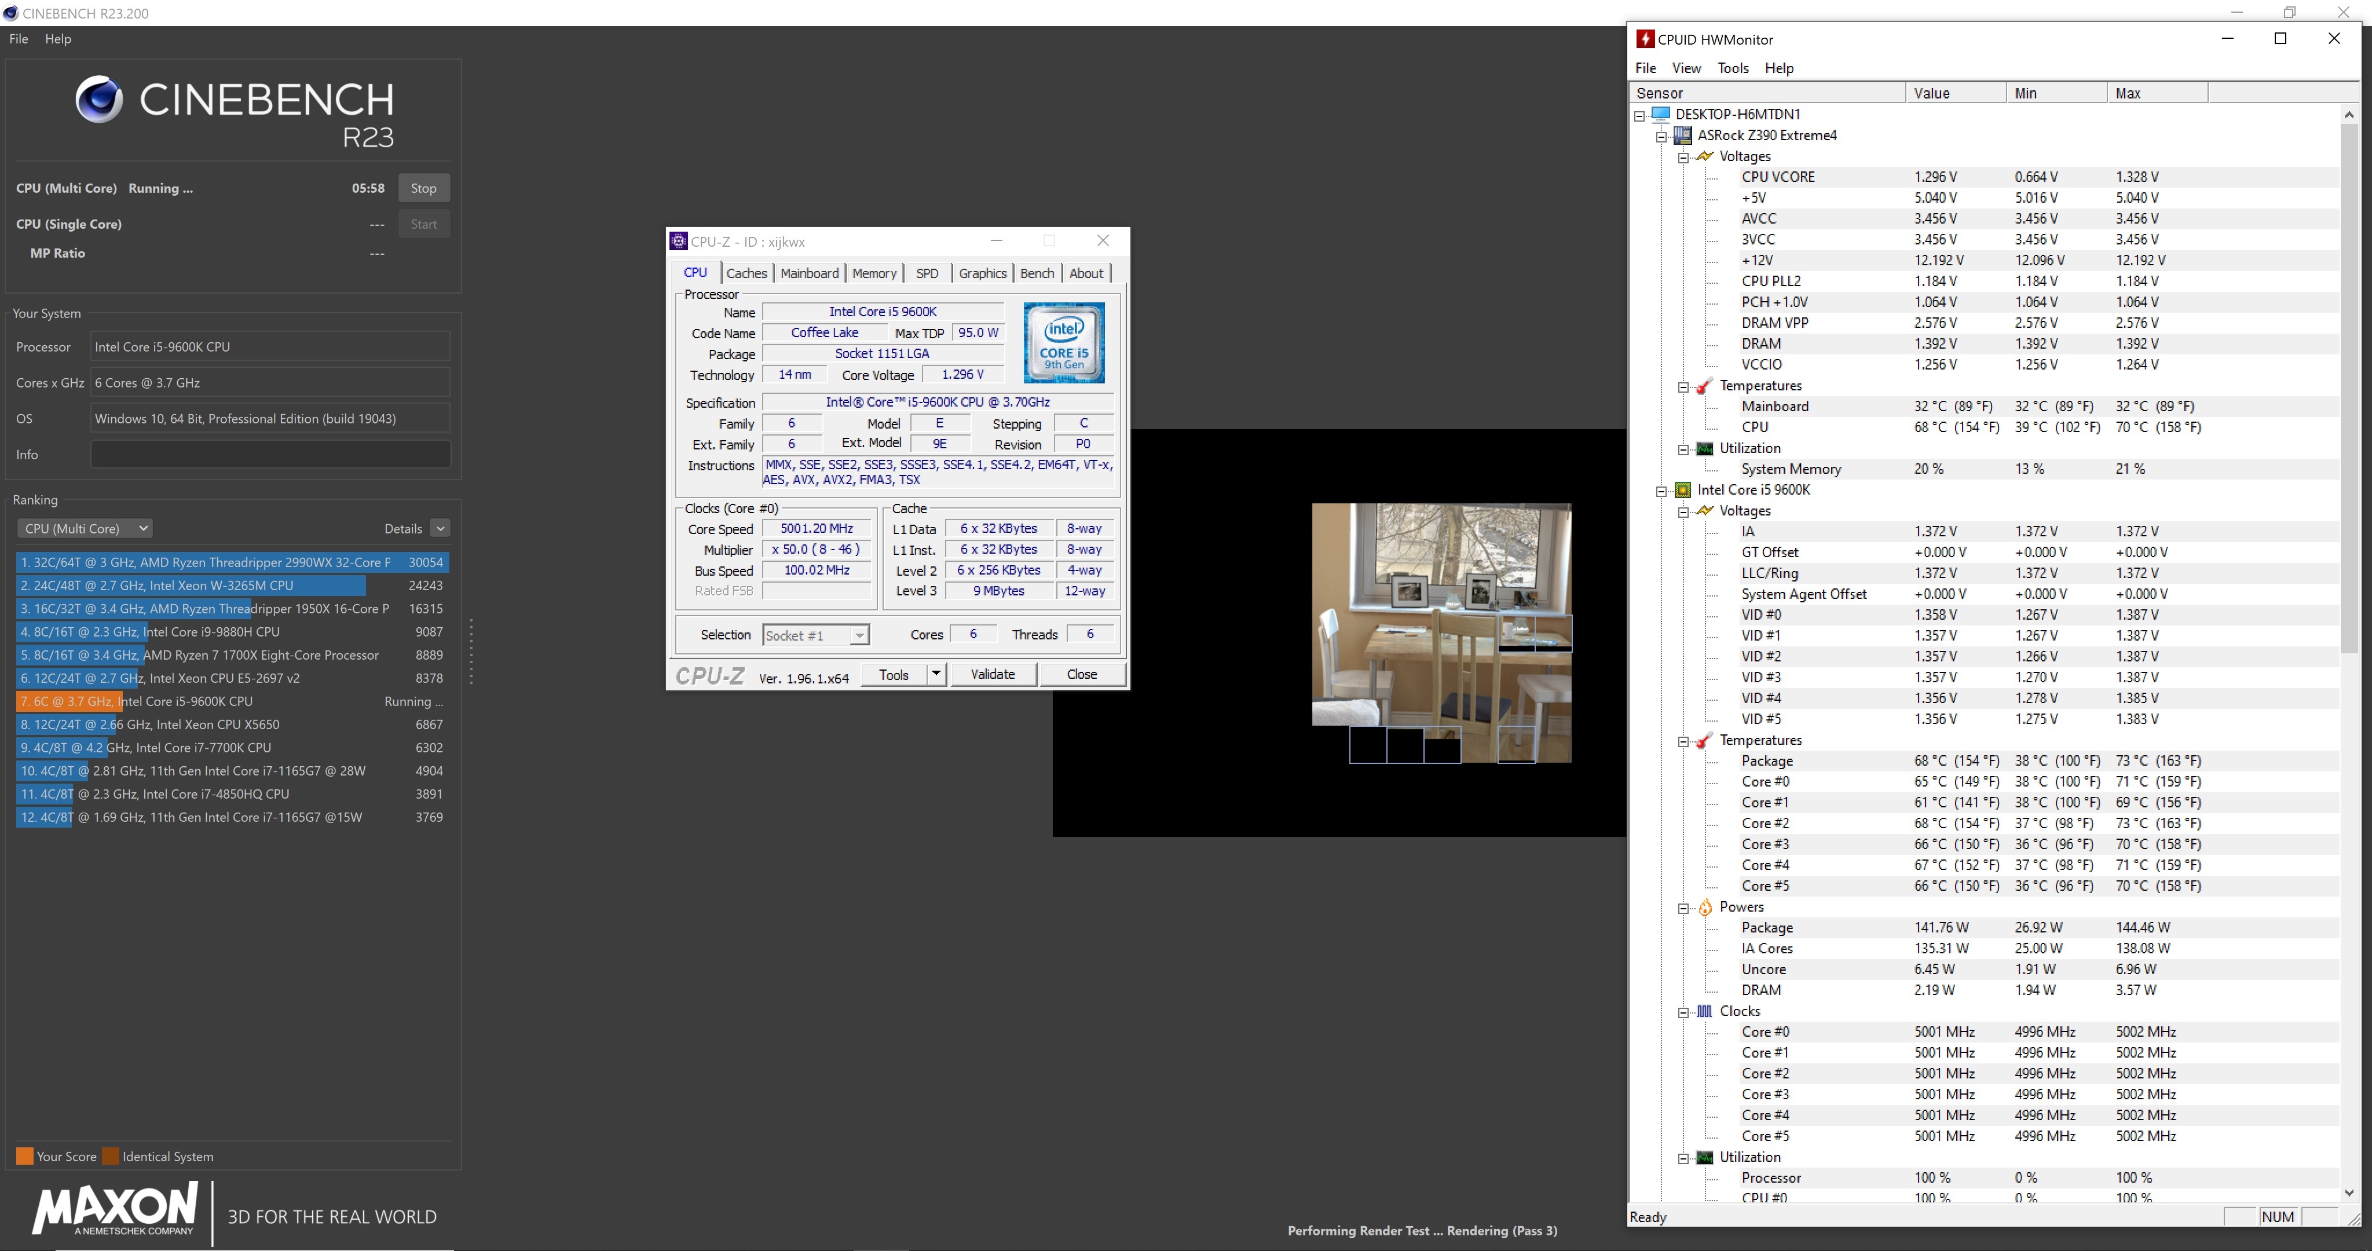Expand the ranking Details chevron
Viewport: 2372px width, 1251px height.
(440, 529)
